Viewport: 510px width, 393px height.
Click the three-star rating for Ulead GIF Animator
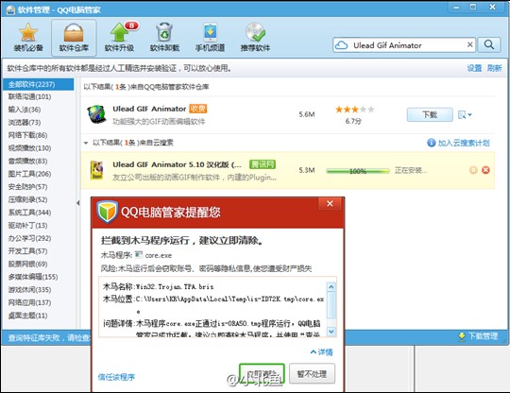(x=355, y=110)
